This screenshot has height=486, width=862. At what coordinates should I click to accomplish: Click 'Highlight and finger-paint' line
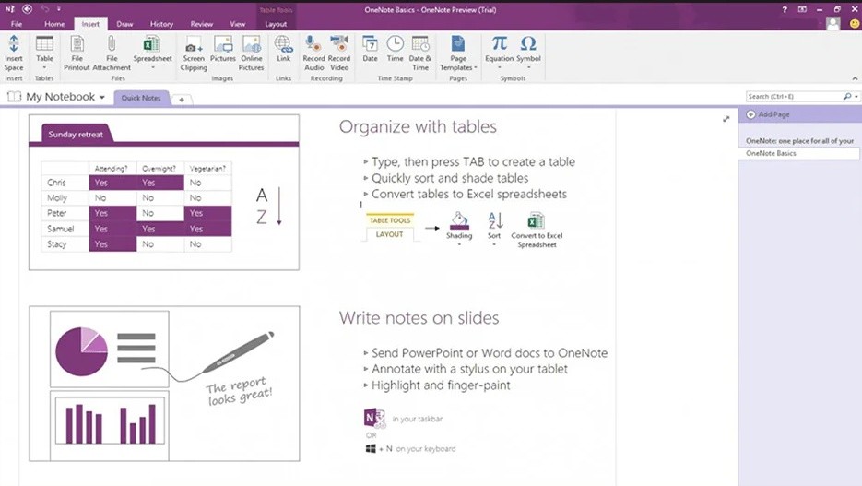[x=441, y=385]
